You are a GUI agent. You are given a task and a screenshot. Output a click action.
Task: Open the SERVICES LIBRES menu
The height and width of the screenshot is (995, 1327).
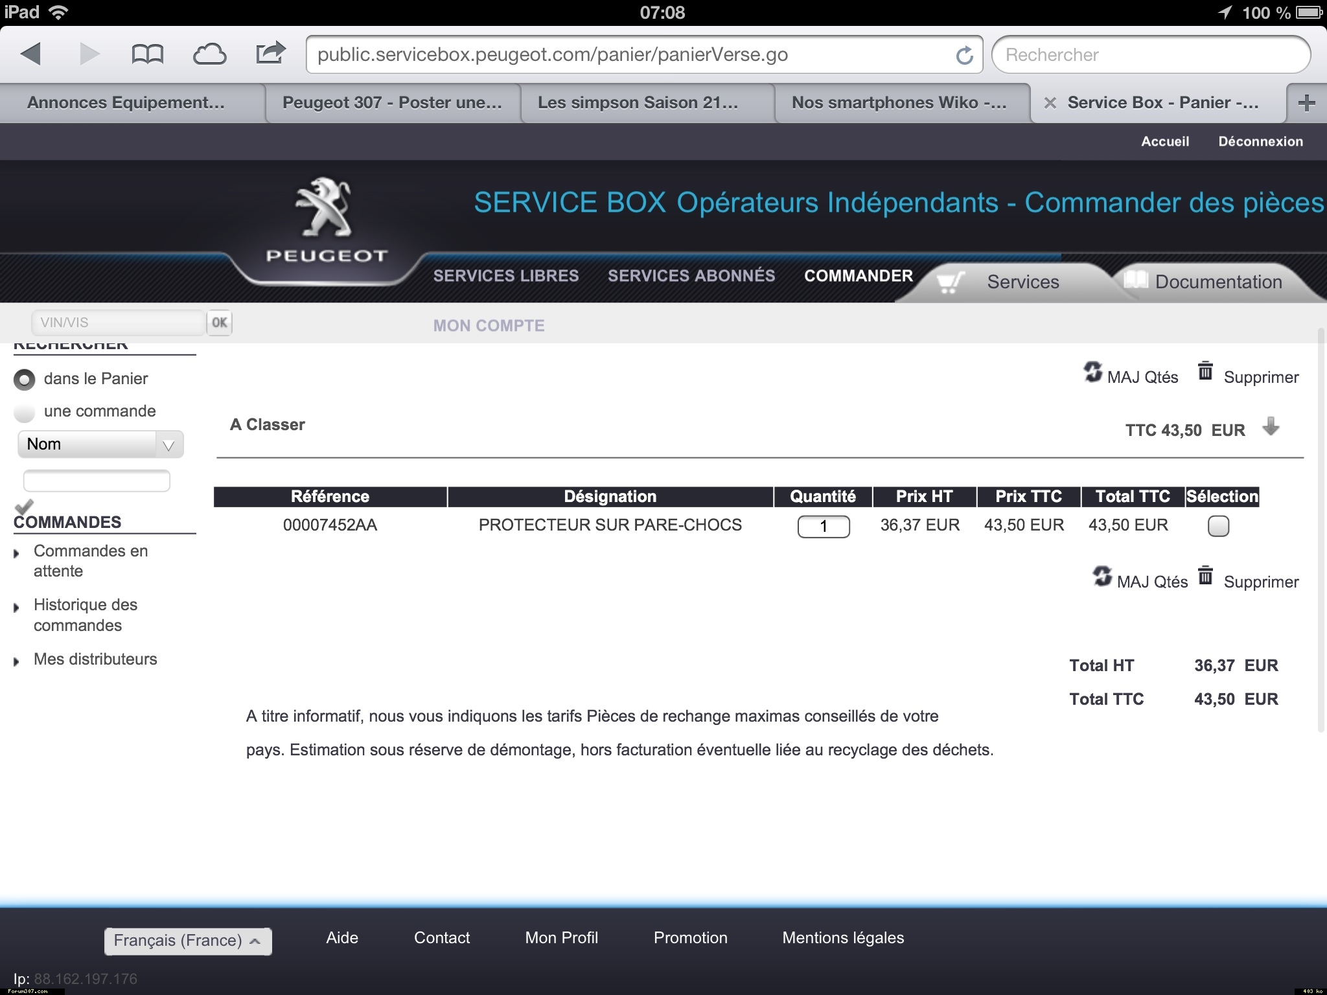click(505, 276)
